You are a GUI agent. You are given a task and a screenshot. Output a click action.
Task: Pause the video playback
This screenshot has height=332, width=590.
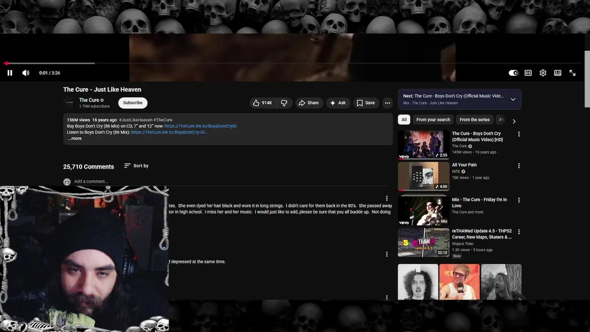coord(10,73)
